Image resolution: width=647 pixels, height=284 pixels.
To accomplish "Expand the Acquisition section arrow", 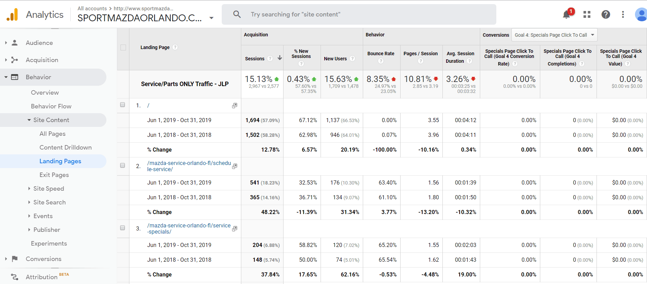I will (6, 60).
